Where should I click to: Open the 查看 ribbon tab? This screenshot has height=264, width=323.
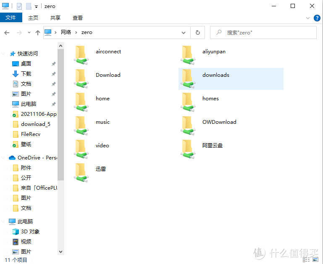pyautogui.click(x=77, y=18)
